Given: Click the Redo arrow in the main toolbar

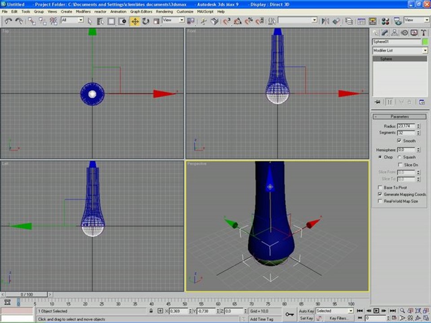Looking at the screenshot, I should pos(19,21).
